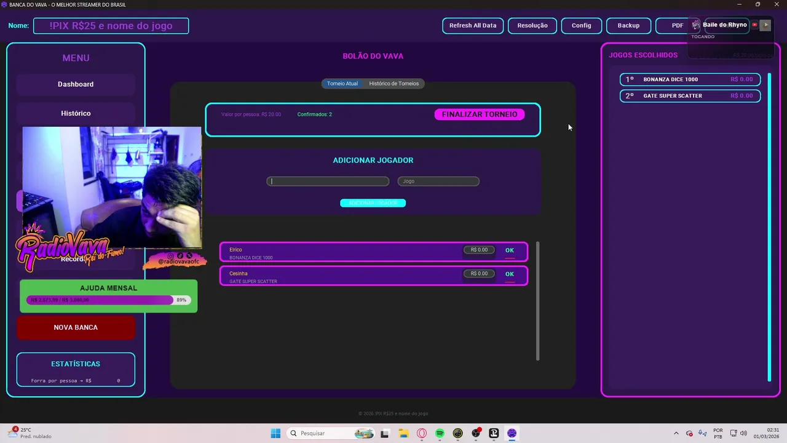The image size is (787, 443).
Task: Open Spotify from the taskbar
Action: (440, 433)
